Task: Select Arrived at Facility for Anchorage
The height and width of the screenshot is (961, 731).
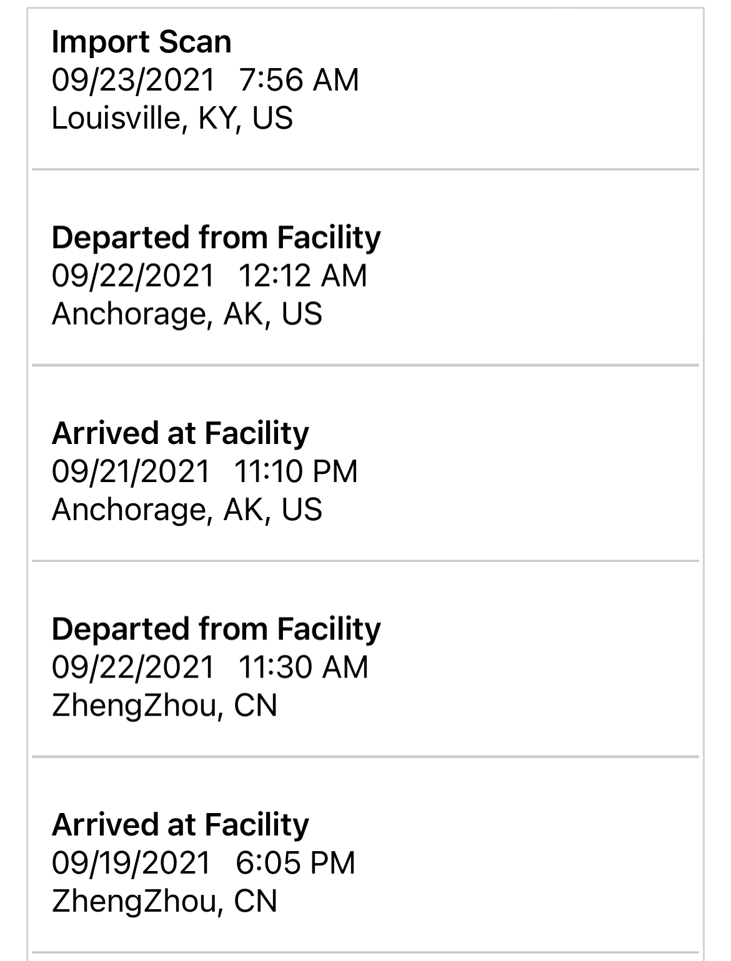Action: click(x=180, y=433)
